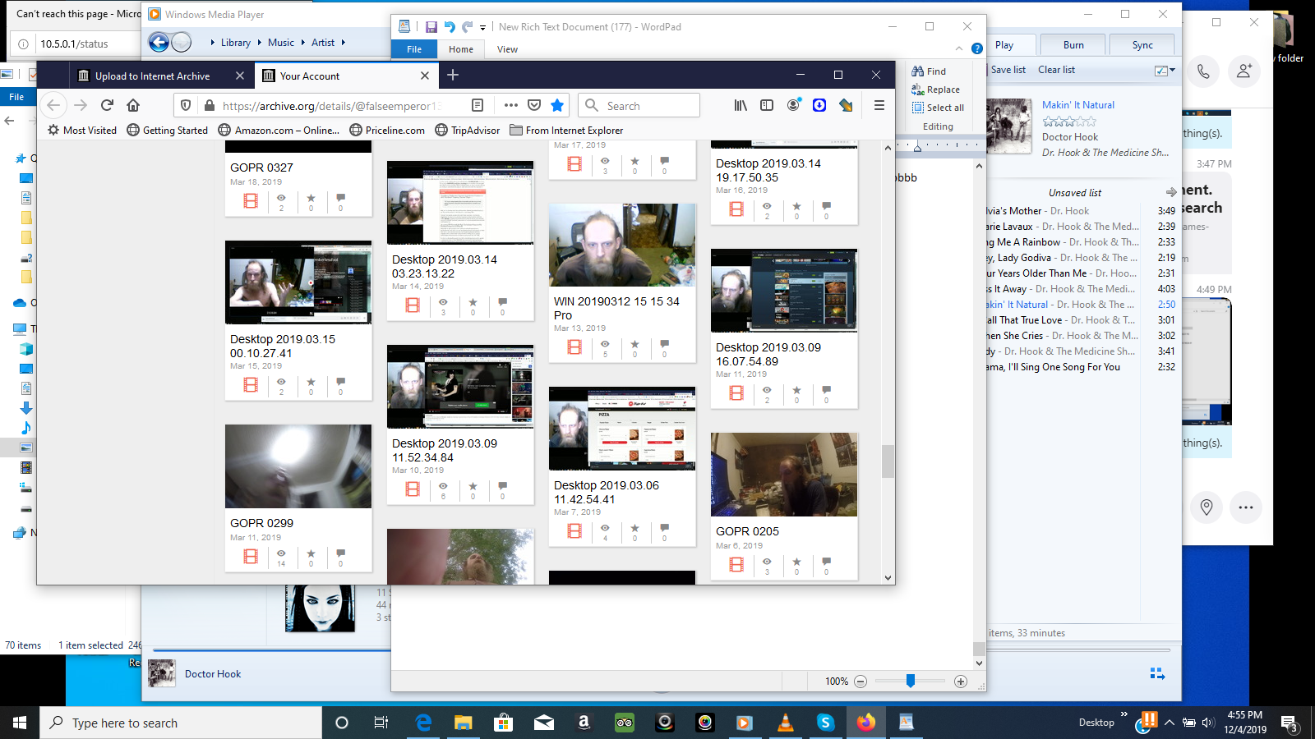This screenshot has height=739, width=1315.
Task: Expand Artist breadcrumb arrow in Media Player
Action: (343, 43)
